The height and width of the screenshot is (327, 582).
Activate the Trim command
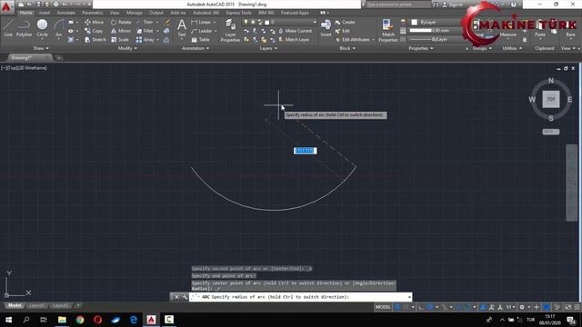(145, 22)
